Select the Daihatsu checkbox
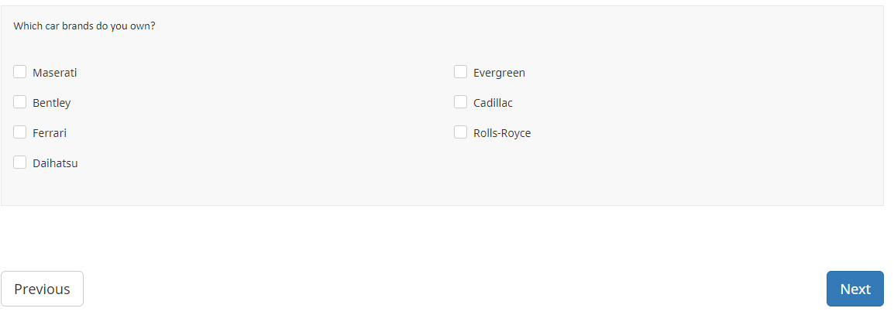 [x=20, y=163]
